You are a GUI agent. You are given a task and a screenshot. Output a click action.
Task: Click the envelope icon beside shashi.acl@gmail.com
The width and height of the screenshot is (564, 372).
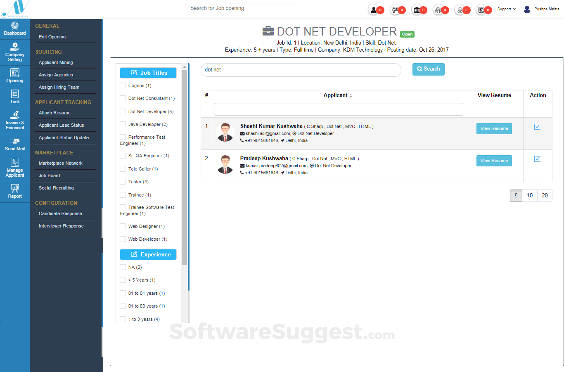pyautogui.click(x=242, y=134)
